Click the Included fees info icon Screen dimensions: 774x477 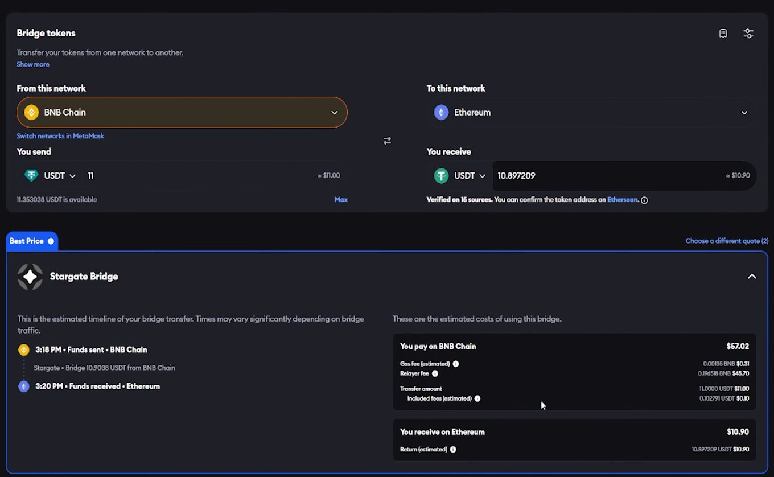click(x=477, y=398)
